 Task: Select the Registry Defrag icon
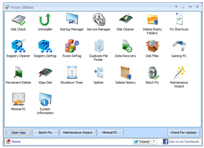[x=45, y=46]
